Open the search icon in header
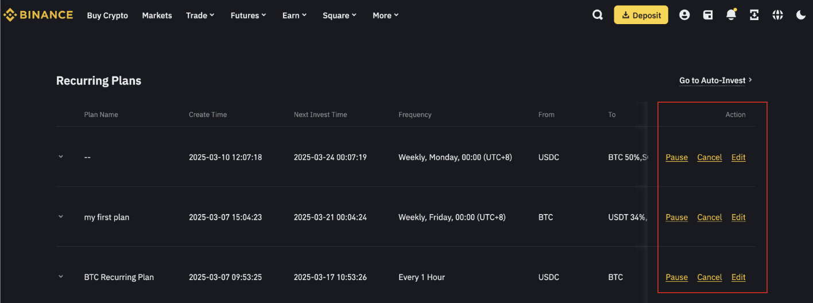 pyautogui.click(x=598, y=15)
